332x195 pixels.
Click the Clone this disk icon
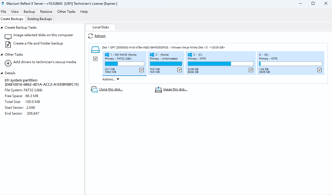pos(94,90)
